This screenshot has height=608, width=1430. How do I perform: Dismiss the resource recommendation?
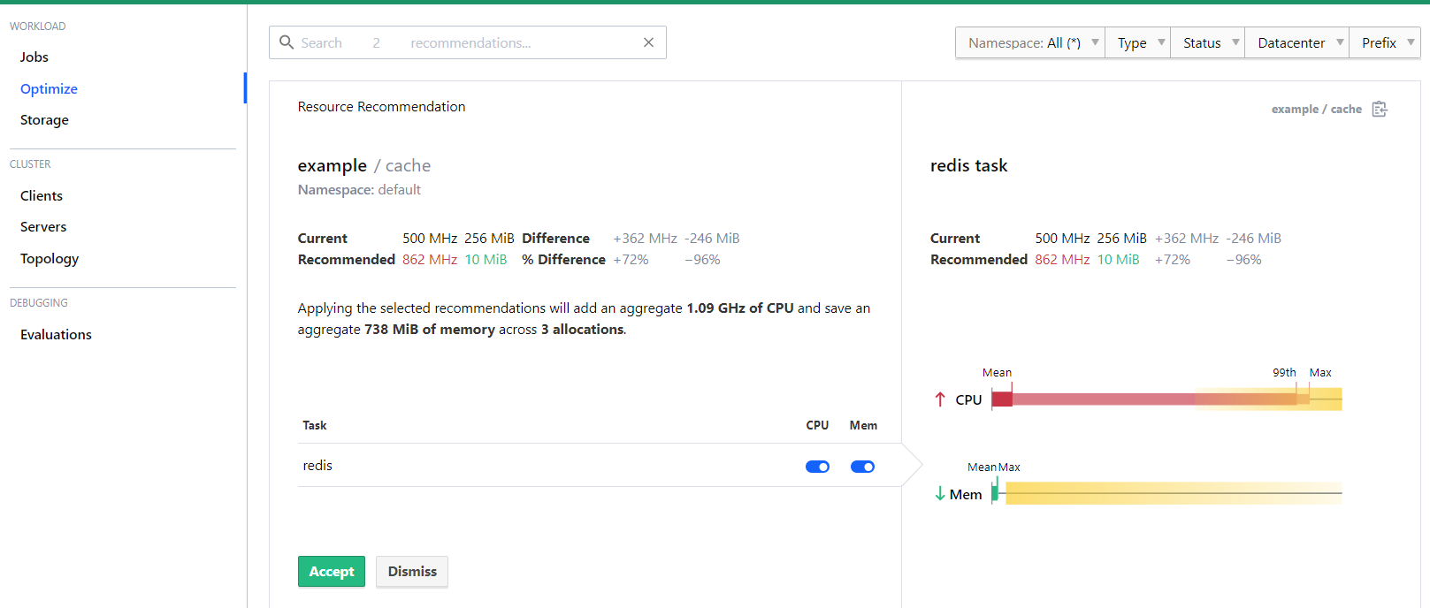[x=412, y=572]
